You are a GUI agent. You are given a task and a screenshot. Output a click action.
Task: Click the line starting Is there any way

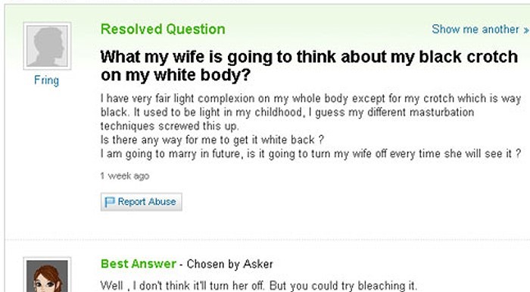pos(212,140)
